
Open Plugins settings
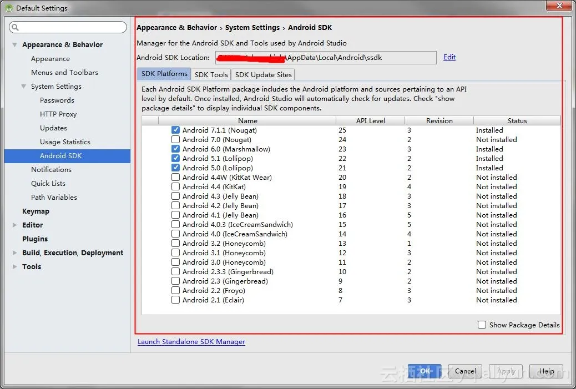(x=35, y=239)
